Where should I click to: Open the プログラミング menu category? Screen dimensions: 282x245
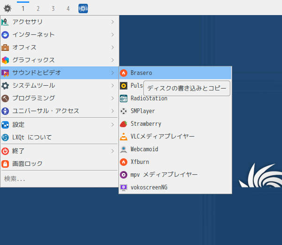click(60, 98)
